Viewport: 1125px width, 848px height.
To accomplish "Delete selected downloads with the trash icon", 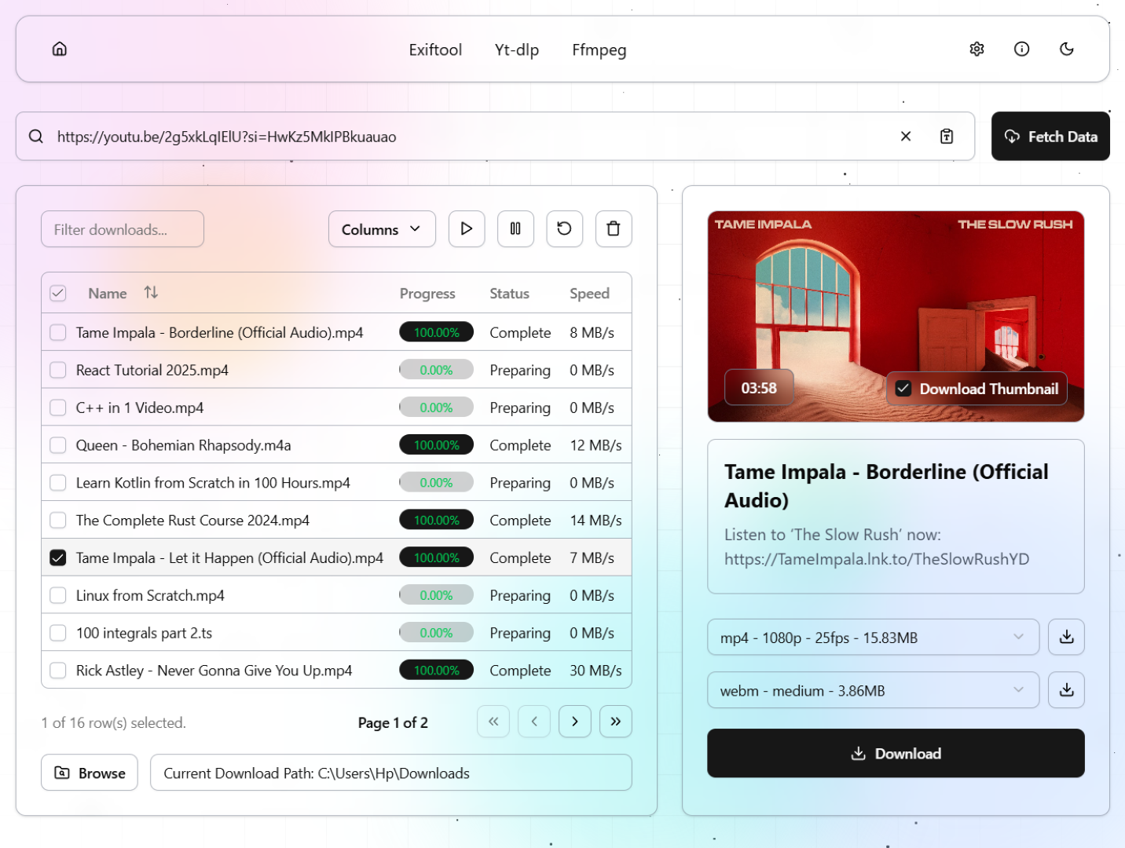I will (614, 229).
